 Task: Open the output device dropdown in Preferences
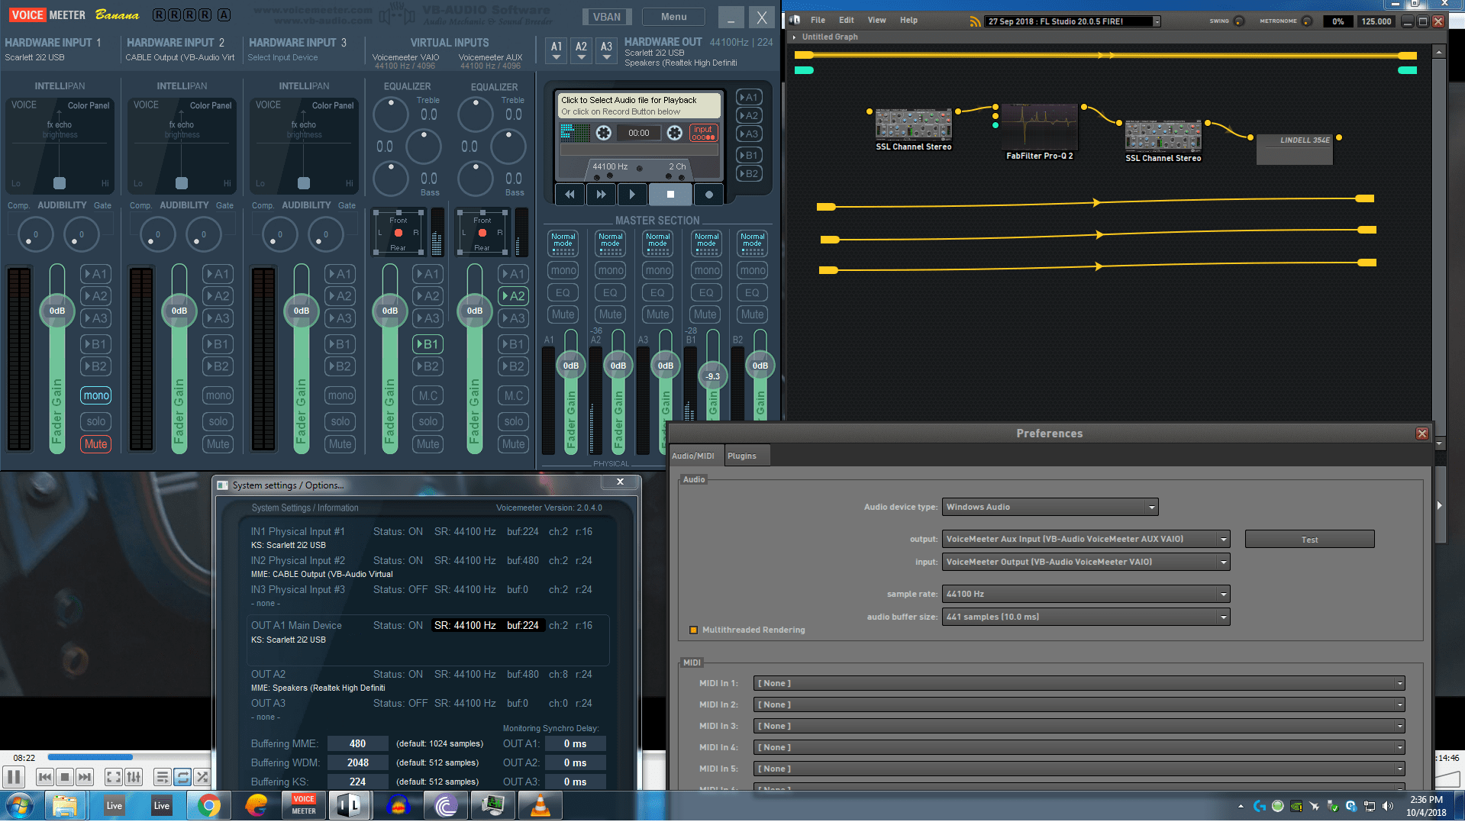click(1086, 540)
